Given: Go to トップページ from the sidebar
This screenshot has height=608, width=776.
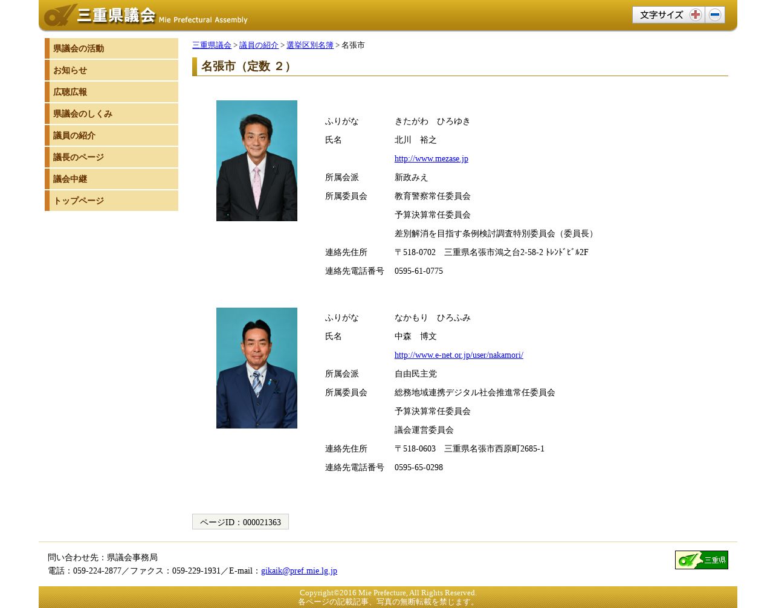Looking at the screenshot, I should [112, 201].
